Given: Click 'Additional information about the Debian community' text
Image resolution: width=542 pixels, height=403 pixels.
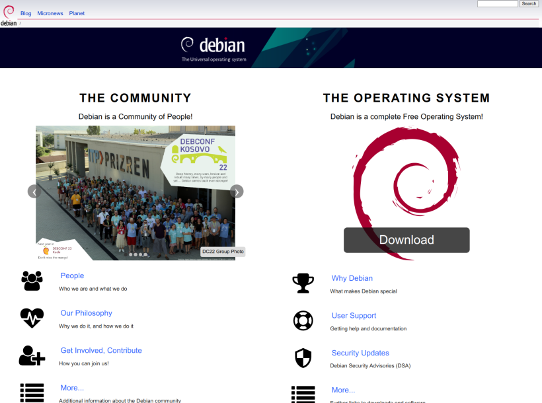Looking at the screenshot, I should point(120,400).
